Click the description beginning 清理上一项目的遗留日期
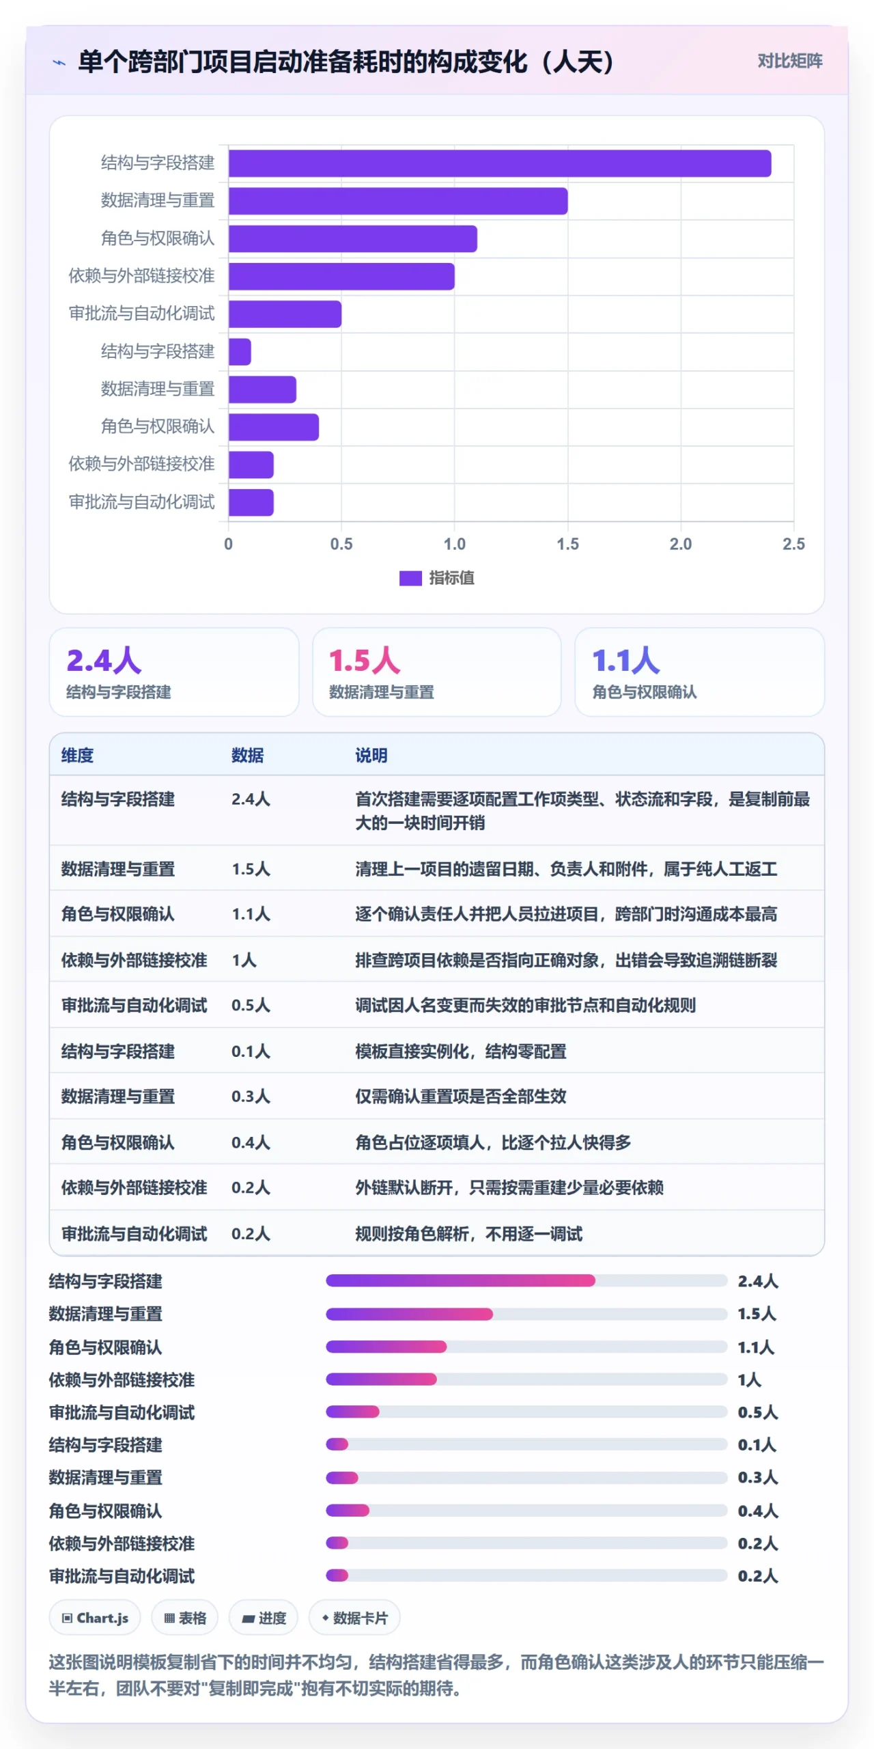The width and height of the screenshot is (874, 1749). coord(566,868)
